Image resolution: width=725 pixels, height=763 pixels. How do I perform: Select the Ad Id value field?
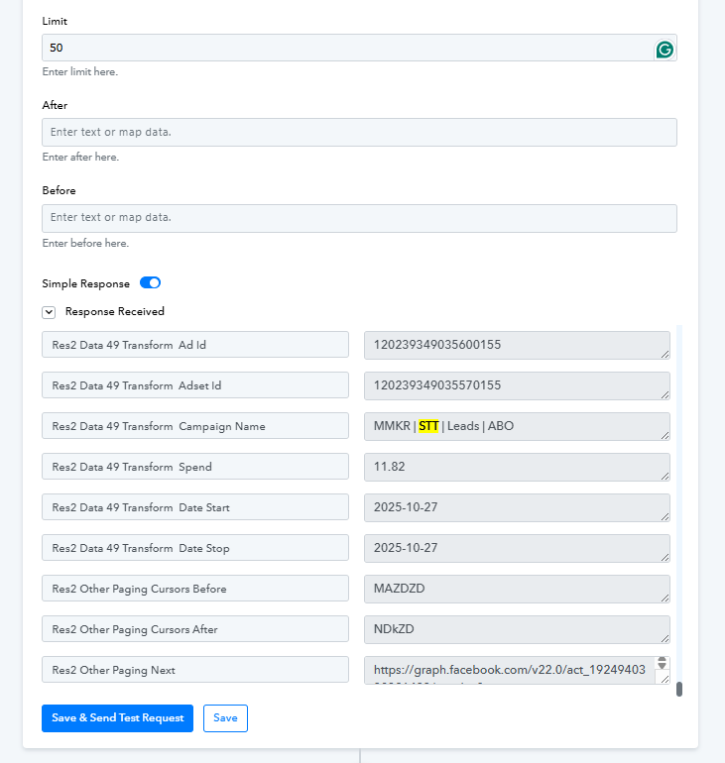click(x=517, y=345)
